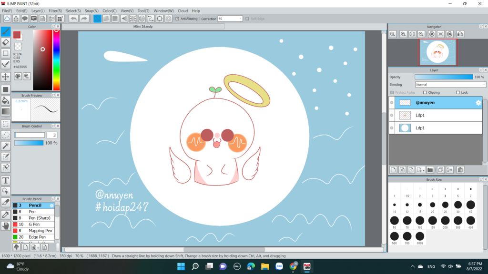Viewport: 488px width, 274px height.
Task: Select the G Pen brush
Action: coord(33,225)
